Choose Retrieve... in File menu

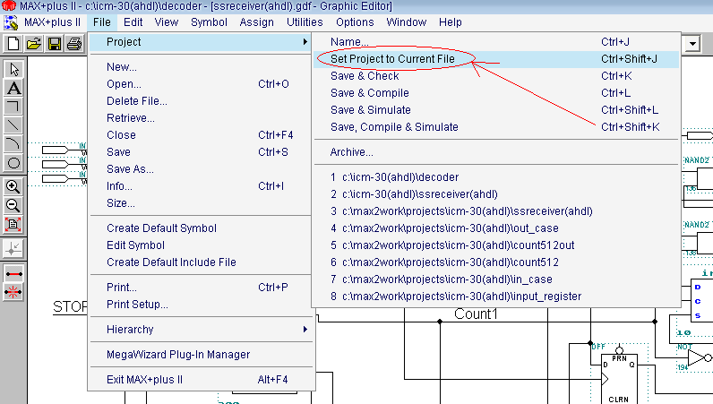(x=200, y=118)
